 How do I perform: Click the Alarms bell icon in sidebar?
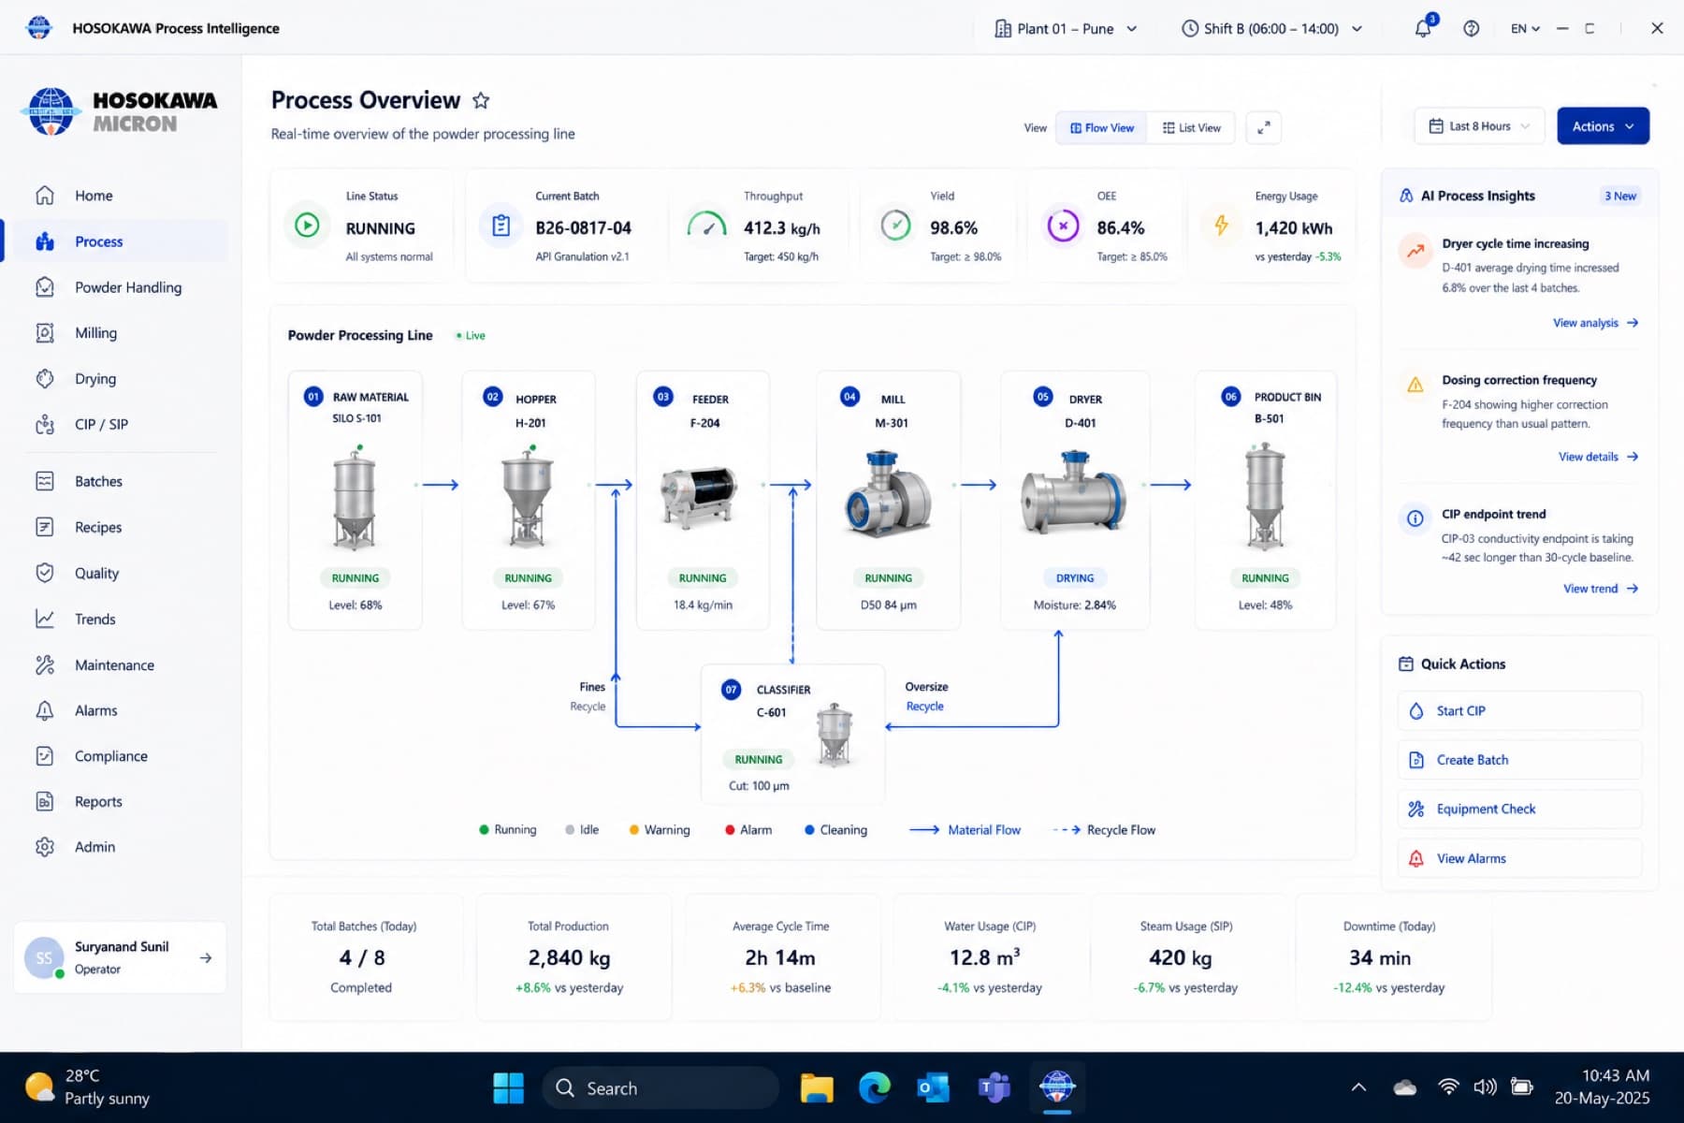coord(45,710)
